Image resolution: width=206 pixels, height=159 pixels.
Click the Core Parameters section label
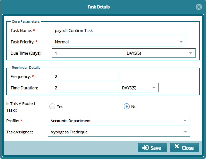click(x=26, y=21)
